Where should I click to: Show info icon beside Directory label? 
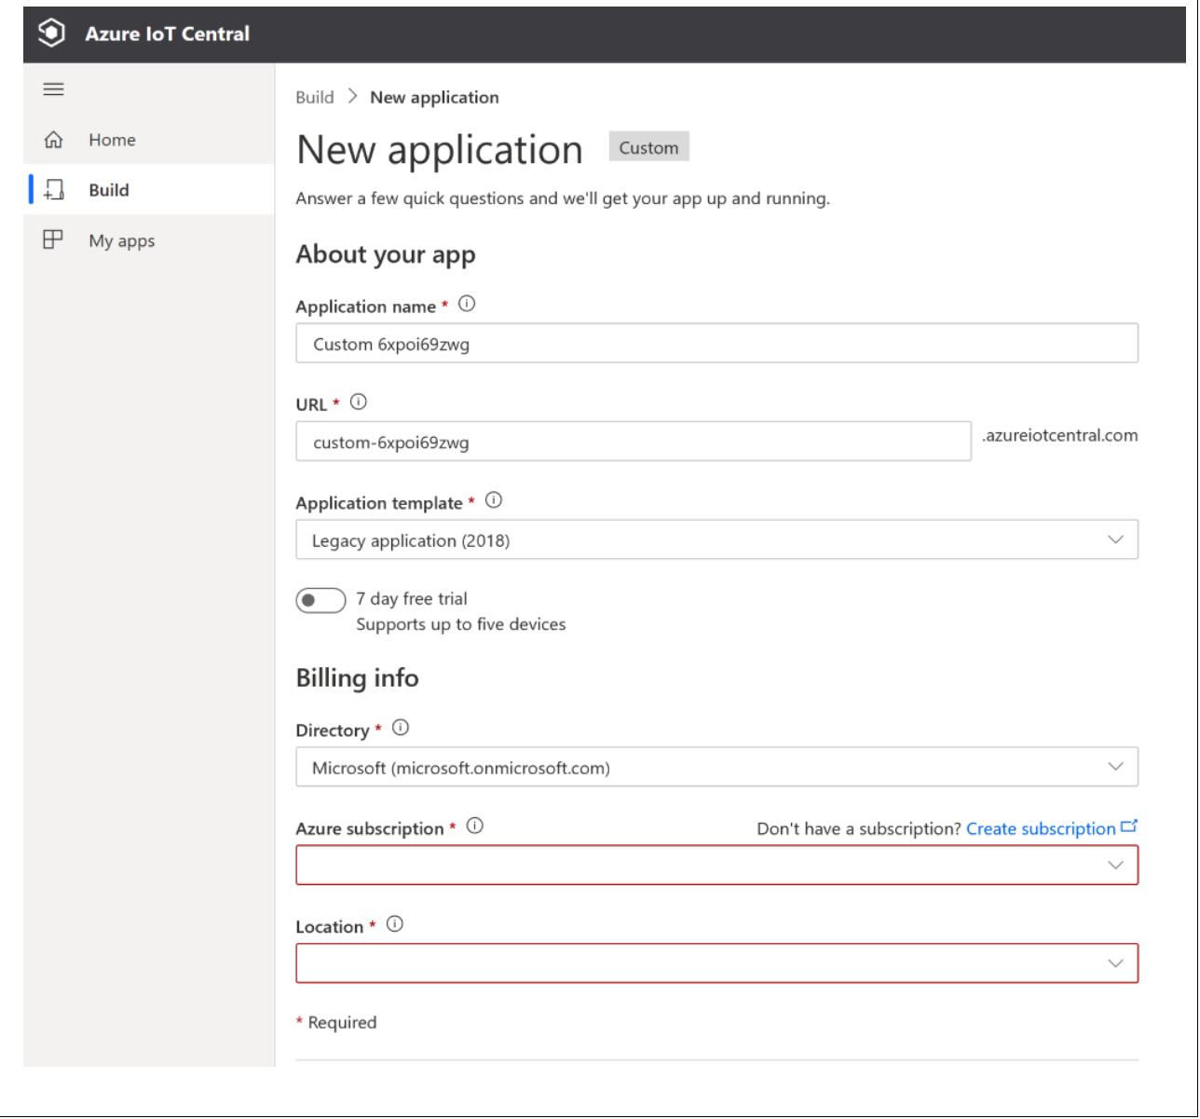coord(401,728)
